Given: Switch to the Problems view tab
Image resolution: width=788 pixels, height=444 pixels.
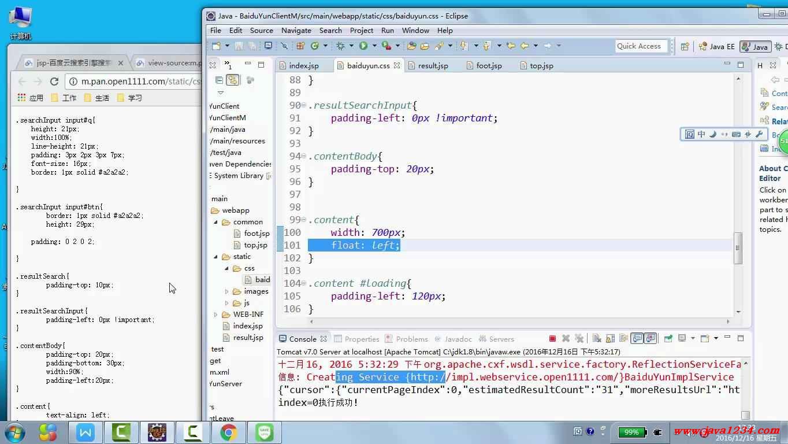Looking at the screenshot, I should pyautogui.click(x=406, y=339).
